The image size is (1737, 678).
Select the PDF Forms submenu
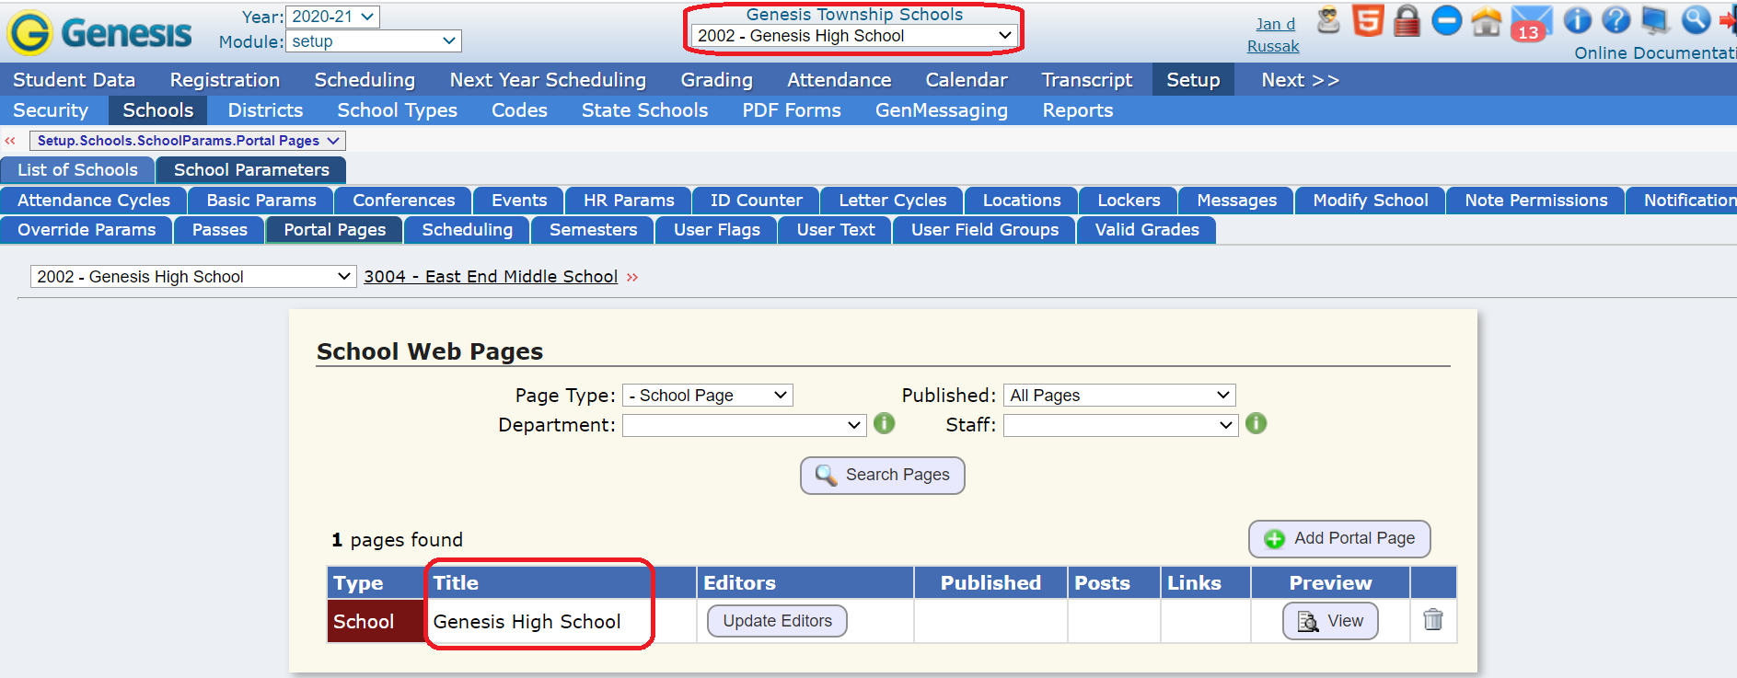(x=792, y=110)
